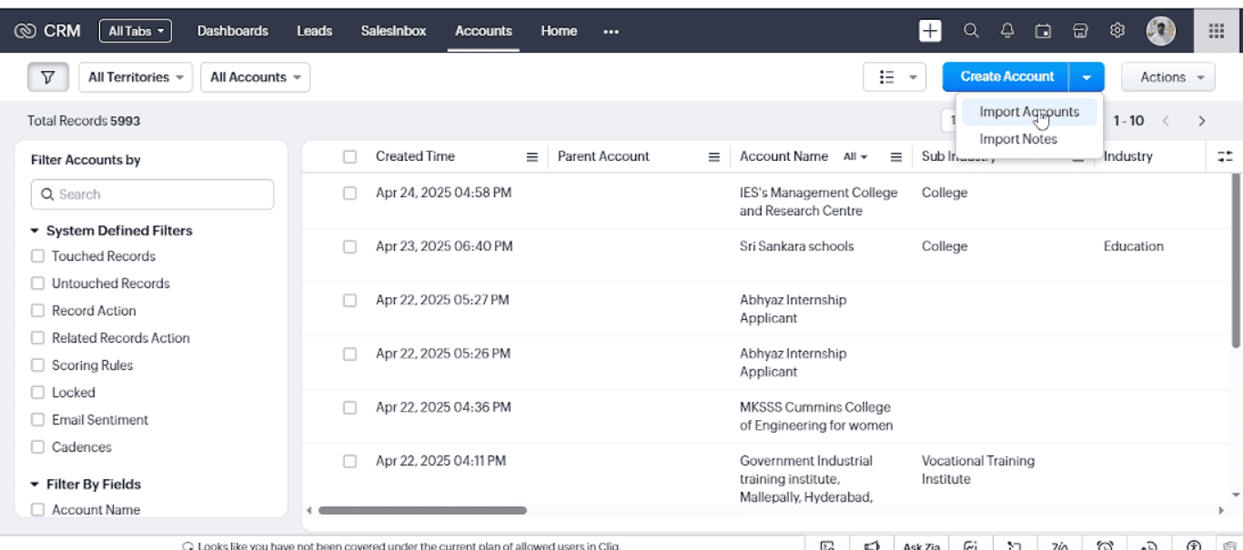Click the Ask Zia button

(921, 545)
